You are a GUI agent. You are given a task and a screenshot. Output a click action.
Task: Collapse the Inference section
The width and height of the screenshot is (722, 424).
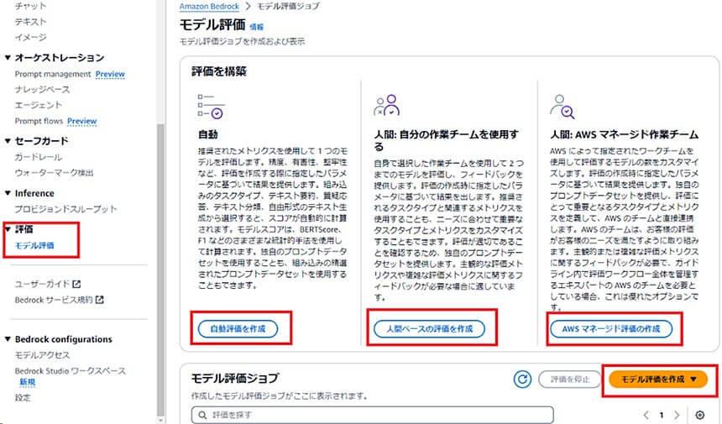[x=8, y=193]
